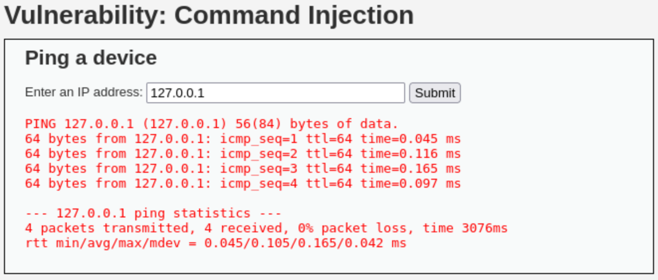This screenshot has width=658, height=280.
Task: Click the "Vulnerability: Command Injection" page heading
Action: point(209,15)
